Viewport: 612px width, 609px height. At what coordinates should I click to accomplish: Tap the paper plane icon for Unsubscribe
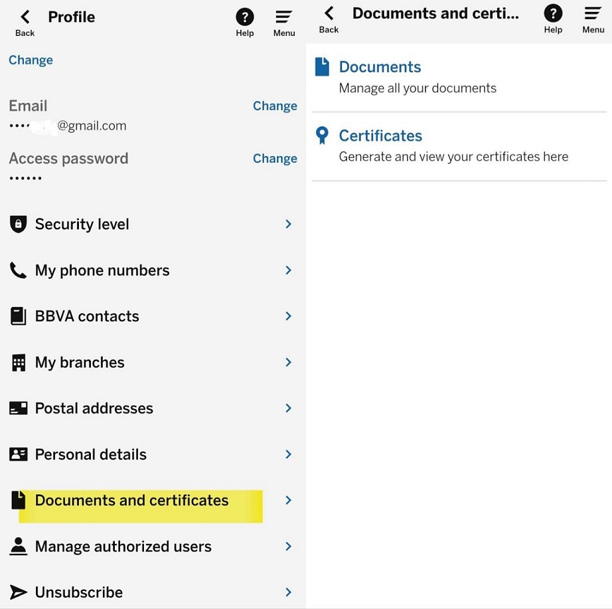tap(19, 592)
